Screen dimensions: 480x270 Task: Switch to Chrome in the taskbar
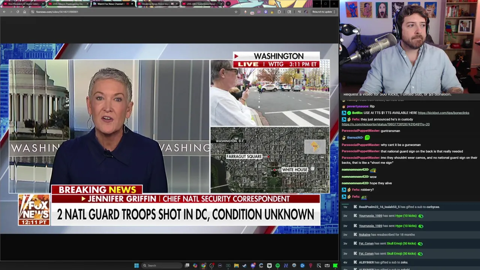[203, 265]
